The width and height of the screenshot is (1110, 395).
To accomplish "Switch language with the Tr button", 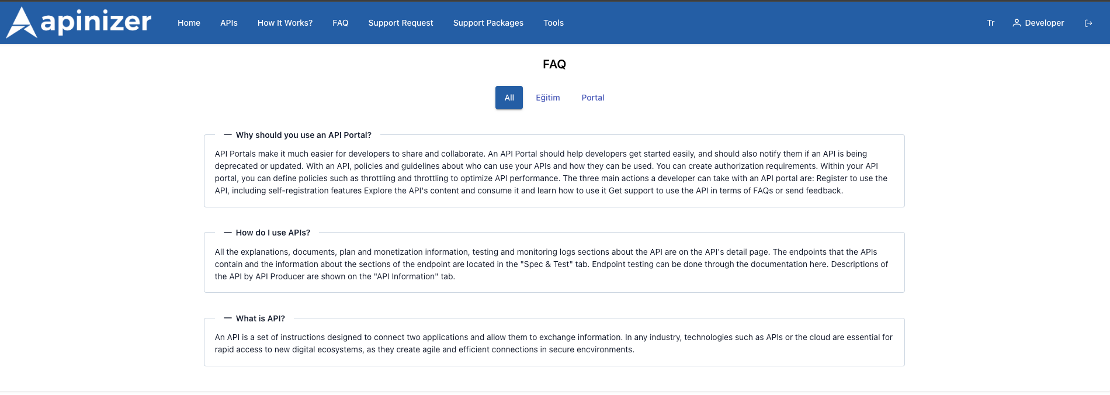I will (990, 23).
